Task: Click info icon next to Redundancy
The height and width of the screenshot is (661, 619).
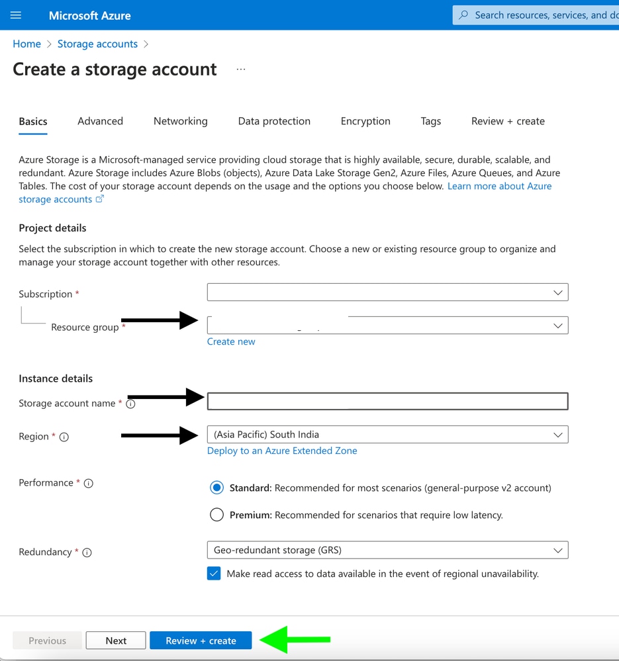Action: 87,552
